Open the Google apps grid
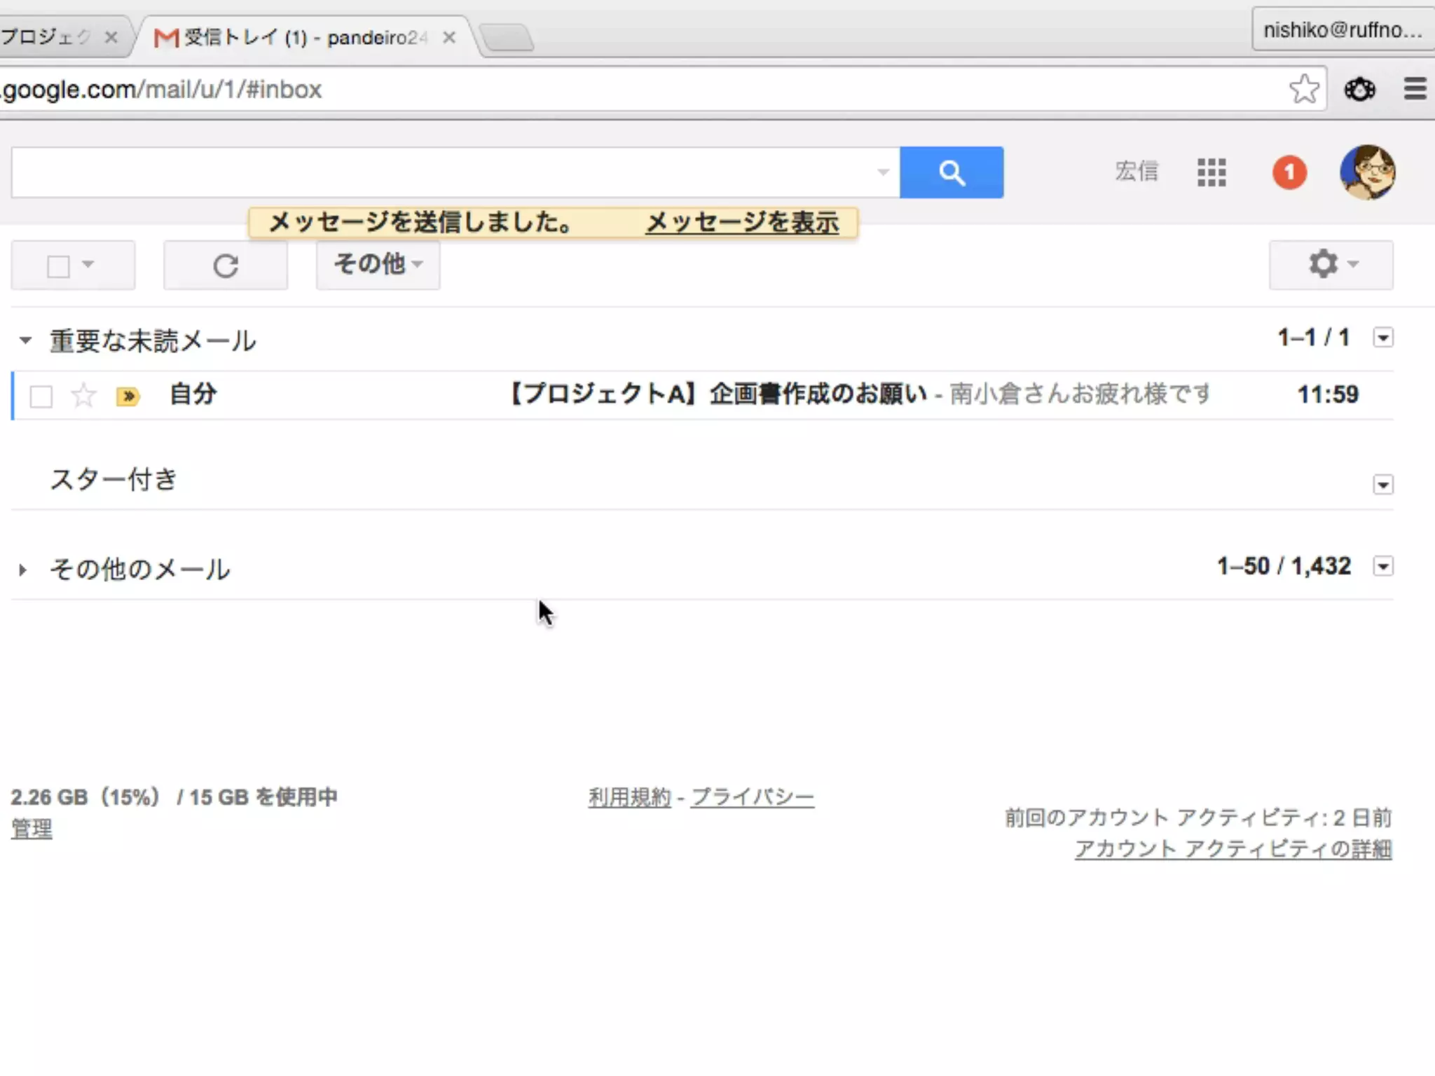The height and width of the screenshot is (1076, 1435). [x=1211, y=172]
